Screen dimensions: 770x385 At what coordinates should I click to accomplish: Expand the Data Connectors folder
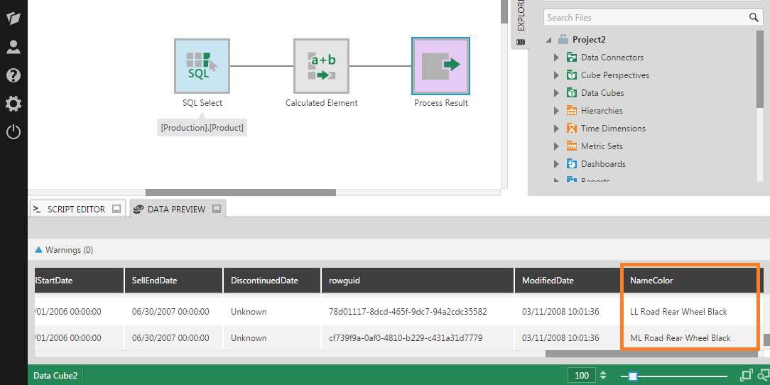(556, 58)
